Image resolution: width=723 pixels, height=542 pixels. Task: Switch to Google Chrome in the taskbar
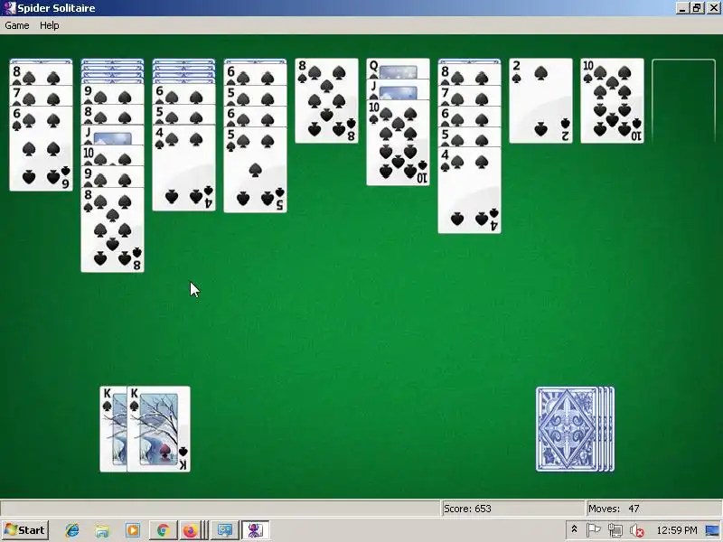pos(163,530)
